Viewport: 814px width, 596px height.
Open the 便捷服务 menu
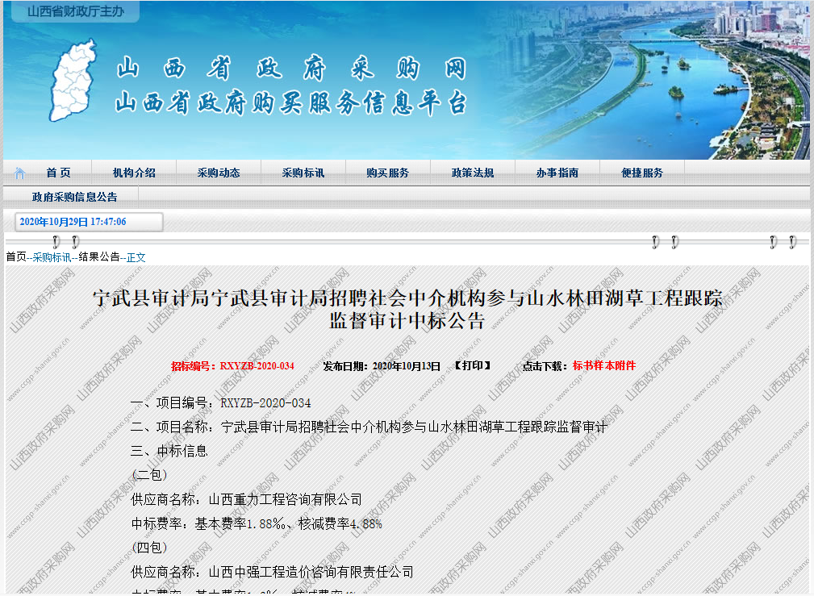[642, 173]
